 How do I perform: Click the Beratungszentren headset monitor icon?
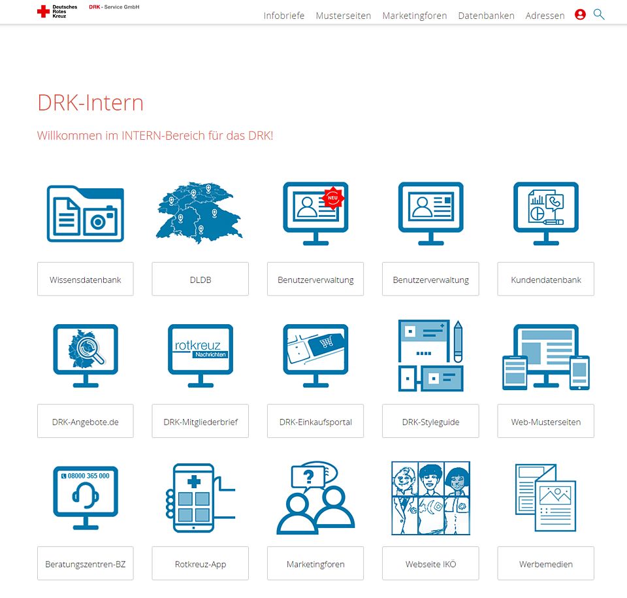[85, 497]
